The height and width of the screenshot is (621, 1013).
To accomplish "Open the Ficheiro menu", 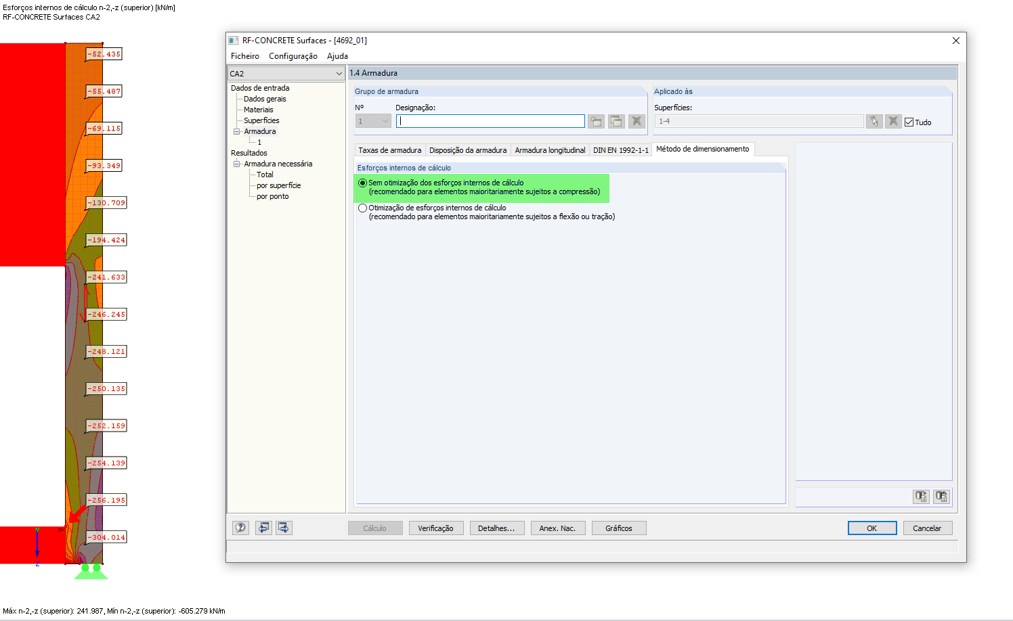I will point(245,56).
